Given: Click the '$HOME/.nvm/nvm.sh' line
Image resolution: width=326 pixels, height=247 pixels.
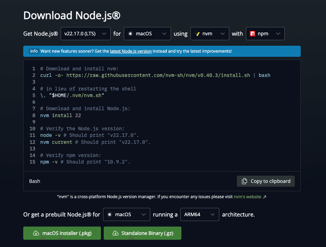Looking at the screenshot, I should coord(72,95).
